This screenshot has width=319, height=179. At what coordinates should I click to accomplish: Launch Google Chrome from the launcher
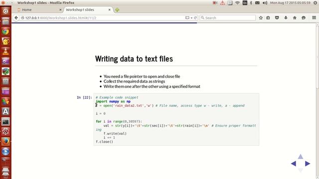point(5,31)
